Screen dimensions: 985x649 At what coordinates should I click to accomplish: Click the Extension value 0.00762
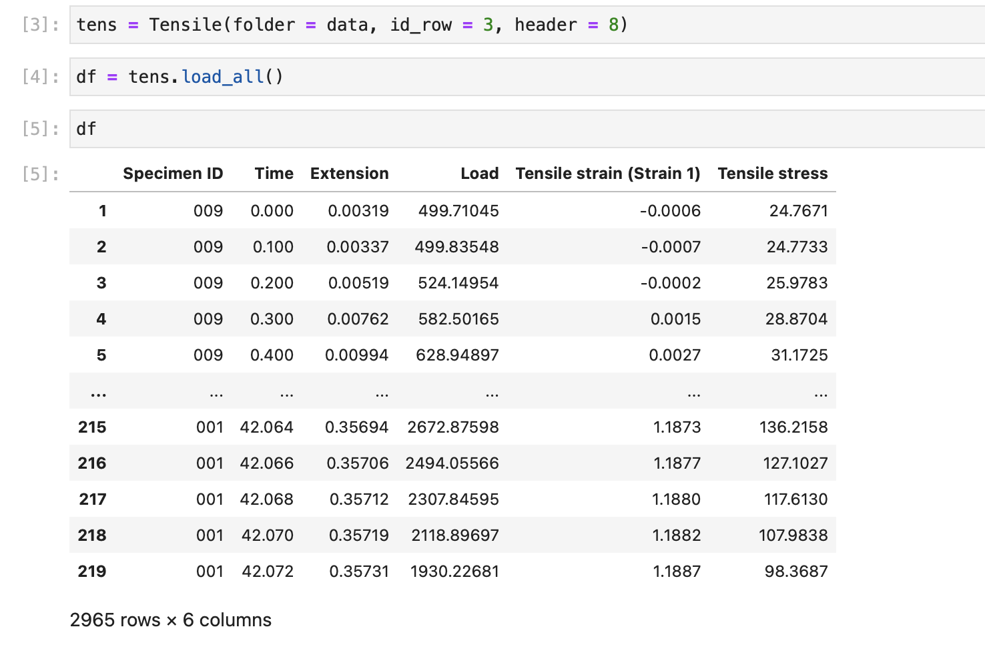[x=358, y=319]
